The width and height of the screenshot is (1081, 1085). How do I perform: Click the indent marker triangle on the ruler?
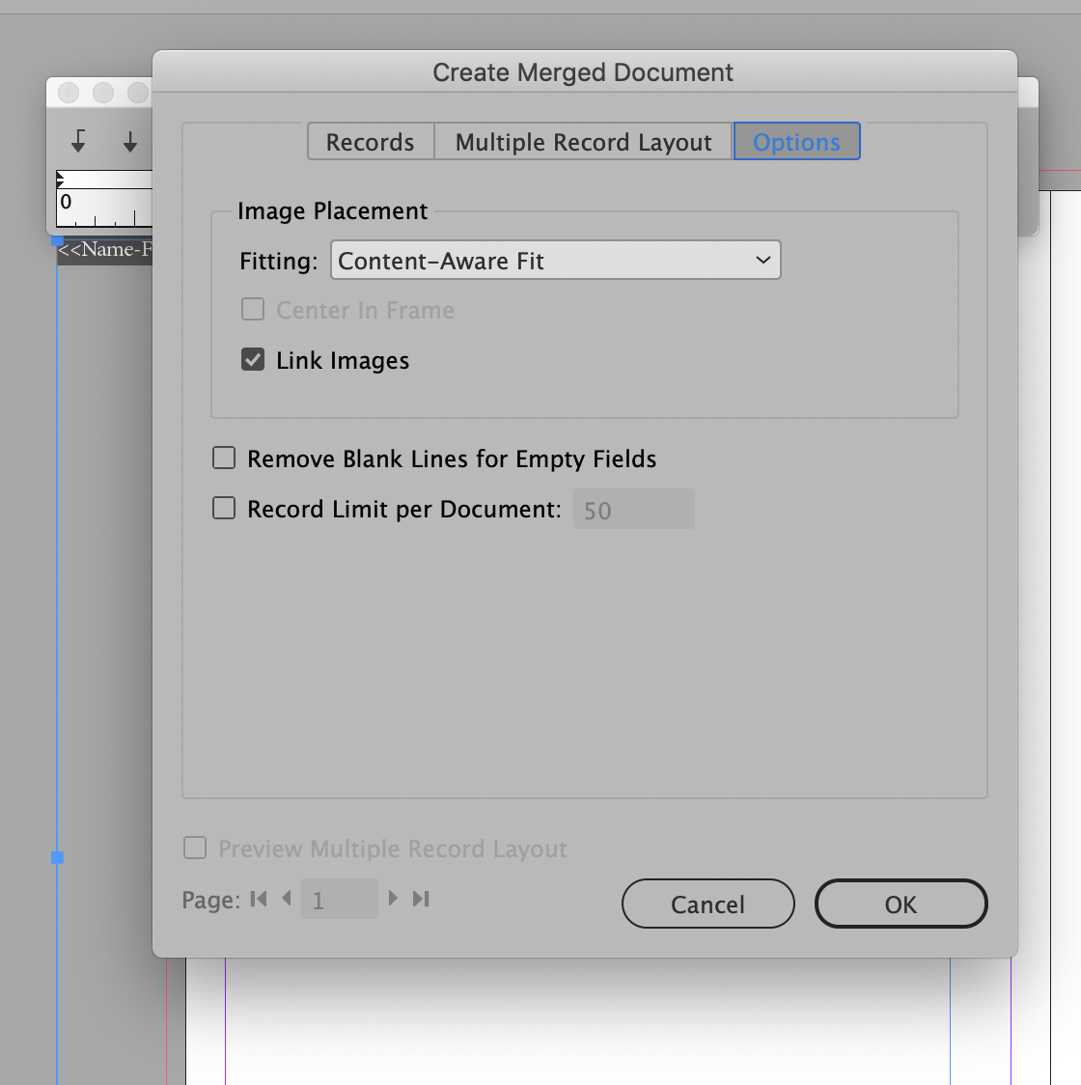point(60,180)
